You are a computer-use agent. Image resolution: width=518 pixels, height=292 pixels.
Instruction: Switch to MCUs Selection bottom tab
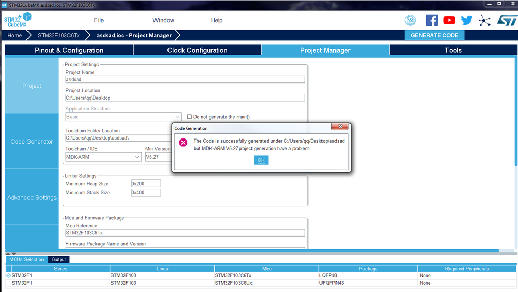26,260
